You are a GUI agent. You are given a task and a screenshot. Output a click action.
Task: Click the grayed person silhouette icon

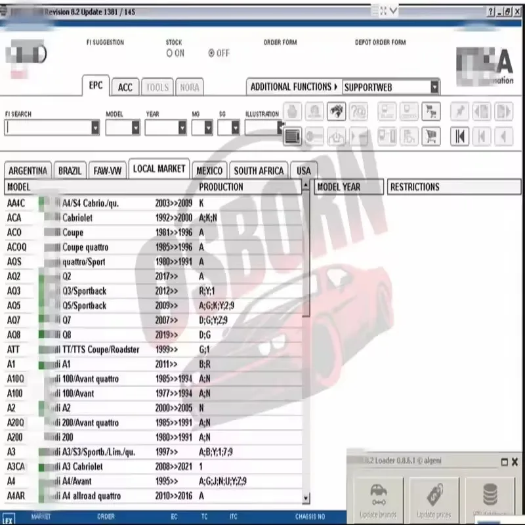314,112
